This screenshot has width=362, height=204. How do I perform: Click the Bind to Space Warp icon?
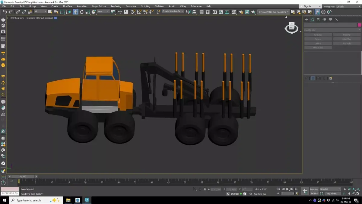point(30,12)
